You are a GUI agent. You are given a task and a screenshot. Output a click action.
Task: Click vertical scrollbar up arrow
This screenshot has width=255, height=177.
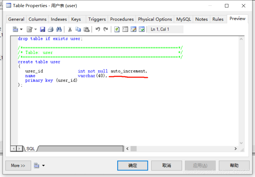coord(241,39)
